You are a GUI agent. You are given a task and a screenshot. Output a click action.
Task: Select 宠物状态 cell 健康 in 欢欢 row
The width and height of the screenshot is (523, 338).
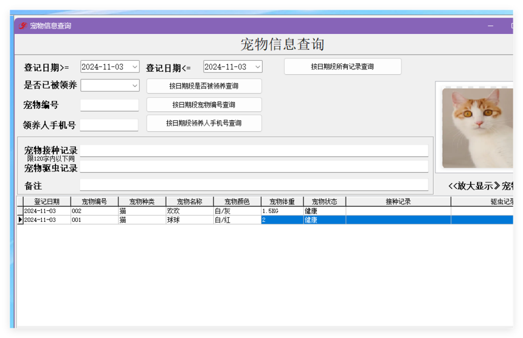click(325, 211)
